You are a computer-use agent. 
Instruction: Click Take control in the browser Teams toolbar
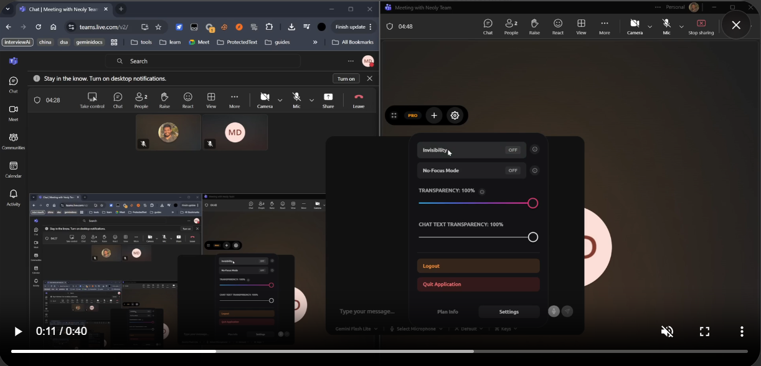coord(92,100)
